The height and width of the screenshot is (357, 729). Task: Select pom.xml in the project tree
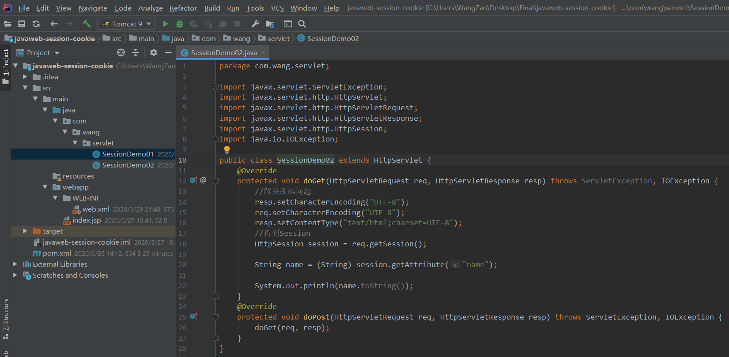(57, 253)
